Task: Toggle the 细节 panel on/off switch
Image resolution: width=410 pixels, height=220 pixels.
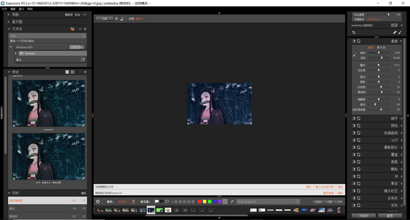Action: [354, 118]
